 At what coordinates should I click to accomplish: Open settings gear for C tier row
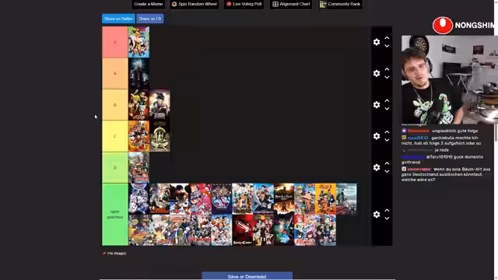point(377,136)
